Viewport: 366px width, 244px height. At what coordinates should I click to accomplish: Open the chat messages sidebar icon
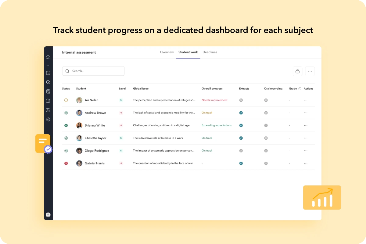point(48,82)
